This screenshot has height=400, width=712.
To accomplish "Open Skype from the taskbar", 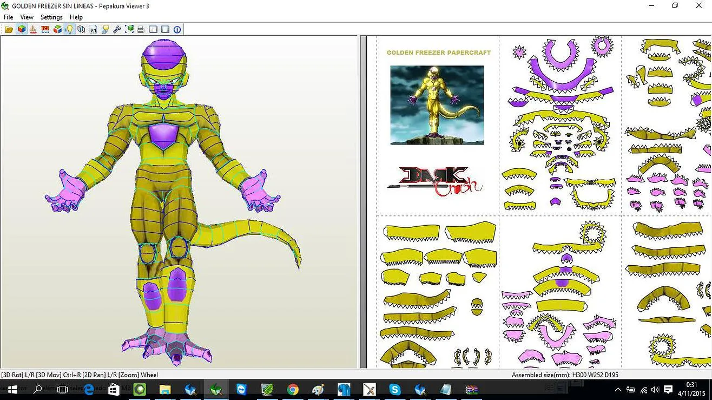I will click(395, 389).
